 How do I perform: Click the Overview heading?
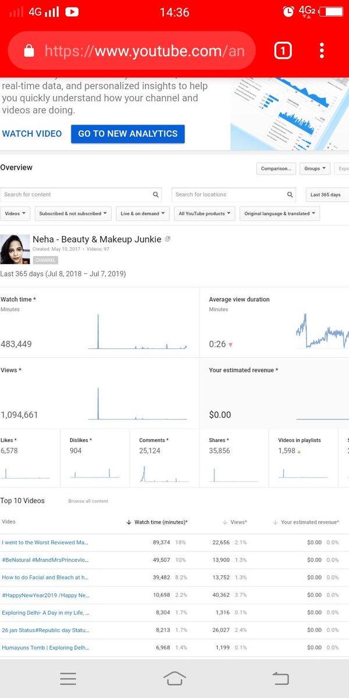click(x=16, y=168)
